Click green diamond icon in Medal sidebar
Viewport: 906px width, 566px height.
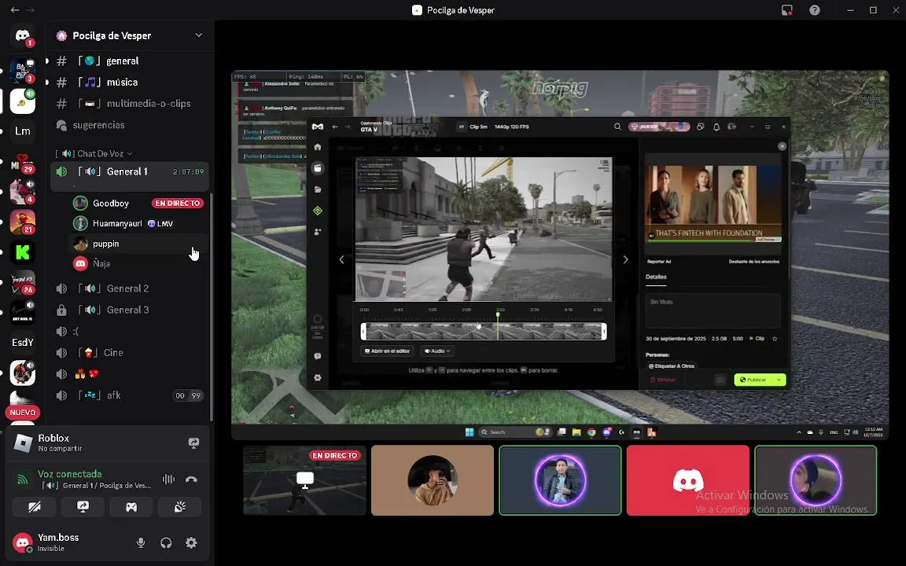[317, 211]
